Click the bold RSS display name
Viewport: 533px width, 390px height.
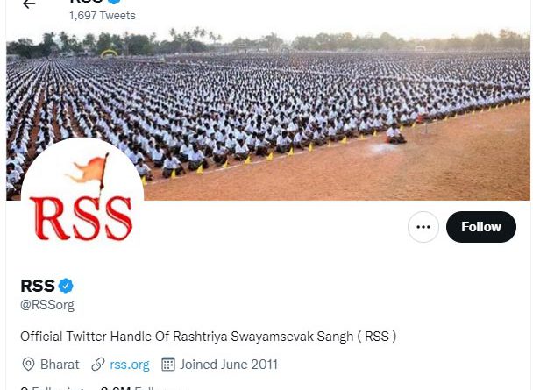click(38, 286)
